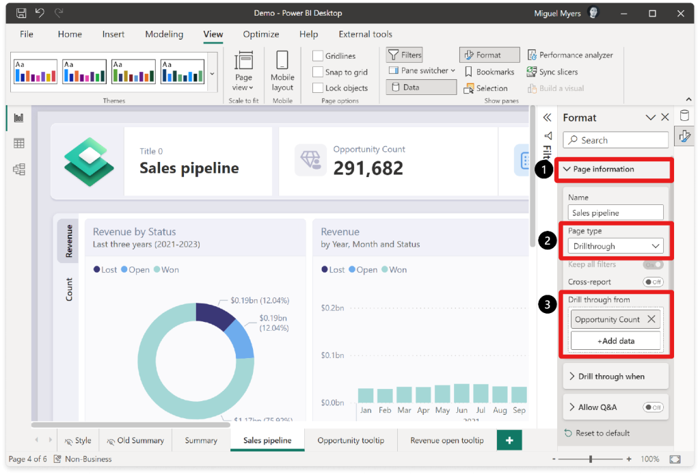
Task: Open Data pane cylinder icon on right
Action: (684, 116)
